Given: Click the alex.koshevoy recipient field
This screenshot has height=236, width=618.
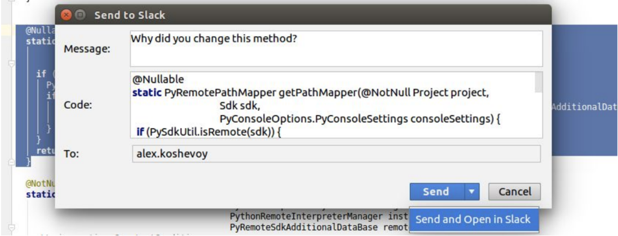Looking at the screenshot, I should pos(336,154).
